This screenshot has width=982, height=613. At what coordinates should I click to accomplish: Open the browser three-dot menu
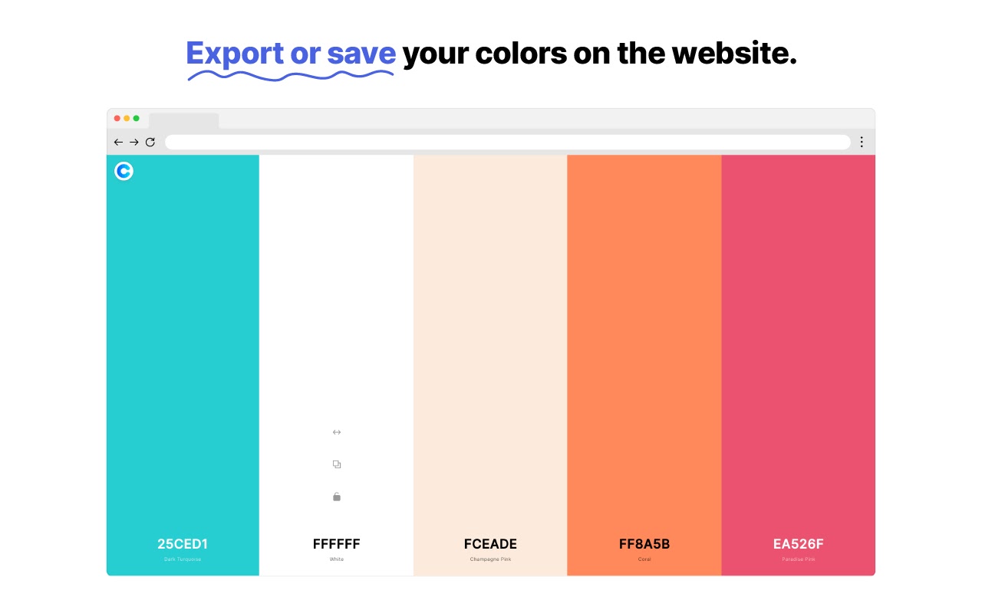pos(862,142)
